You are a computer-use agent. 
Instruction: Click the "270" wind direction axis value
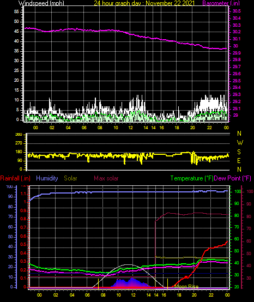(x=19, y=143)
